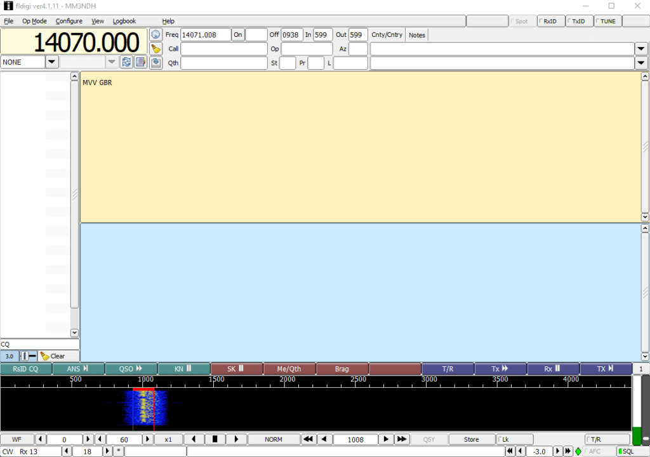
Task: Switch to the Notes tab
Action: pyautogui.click(x=416, y=35)
